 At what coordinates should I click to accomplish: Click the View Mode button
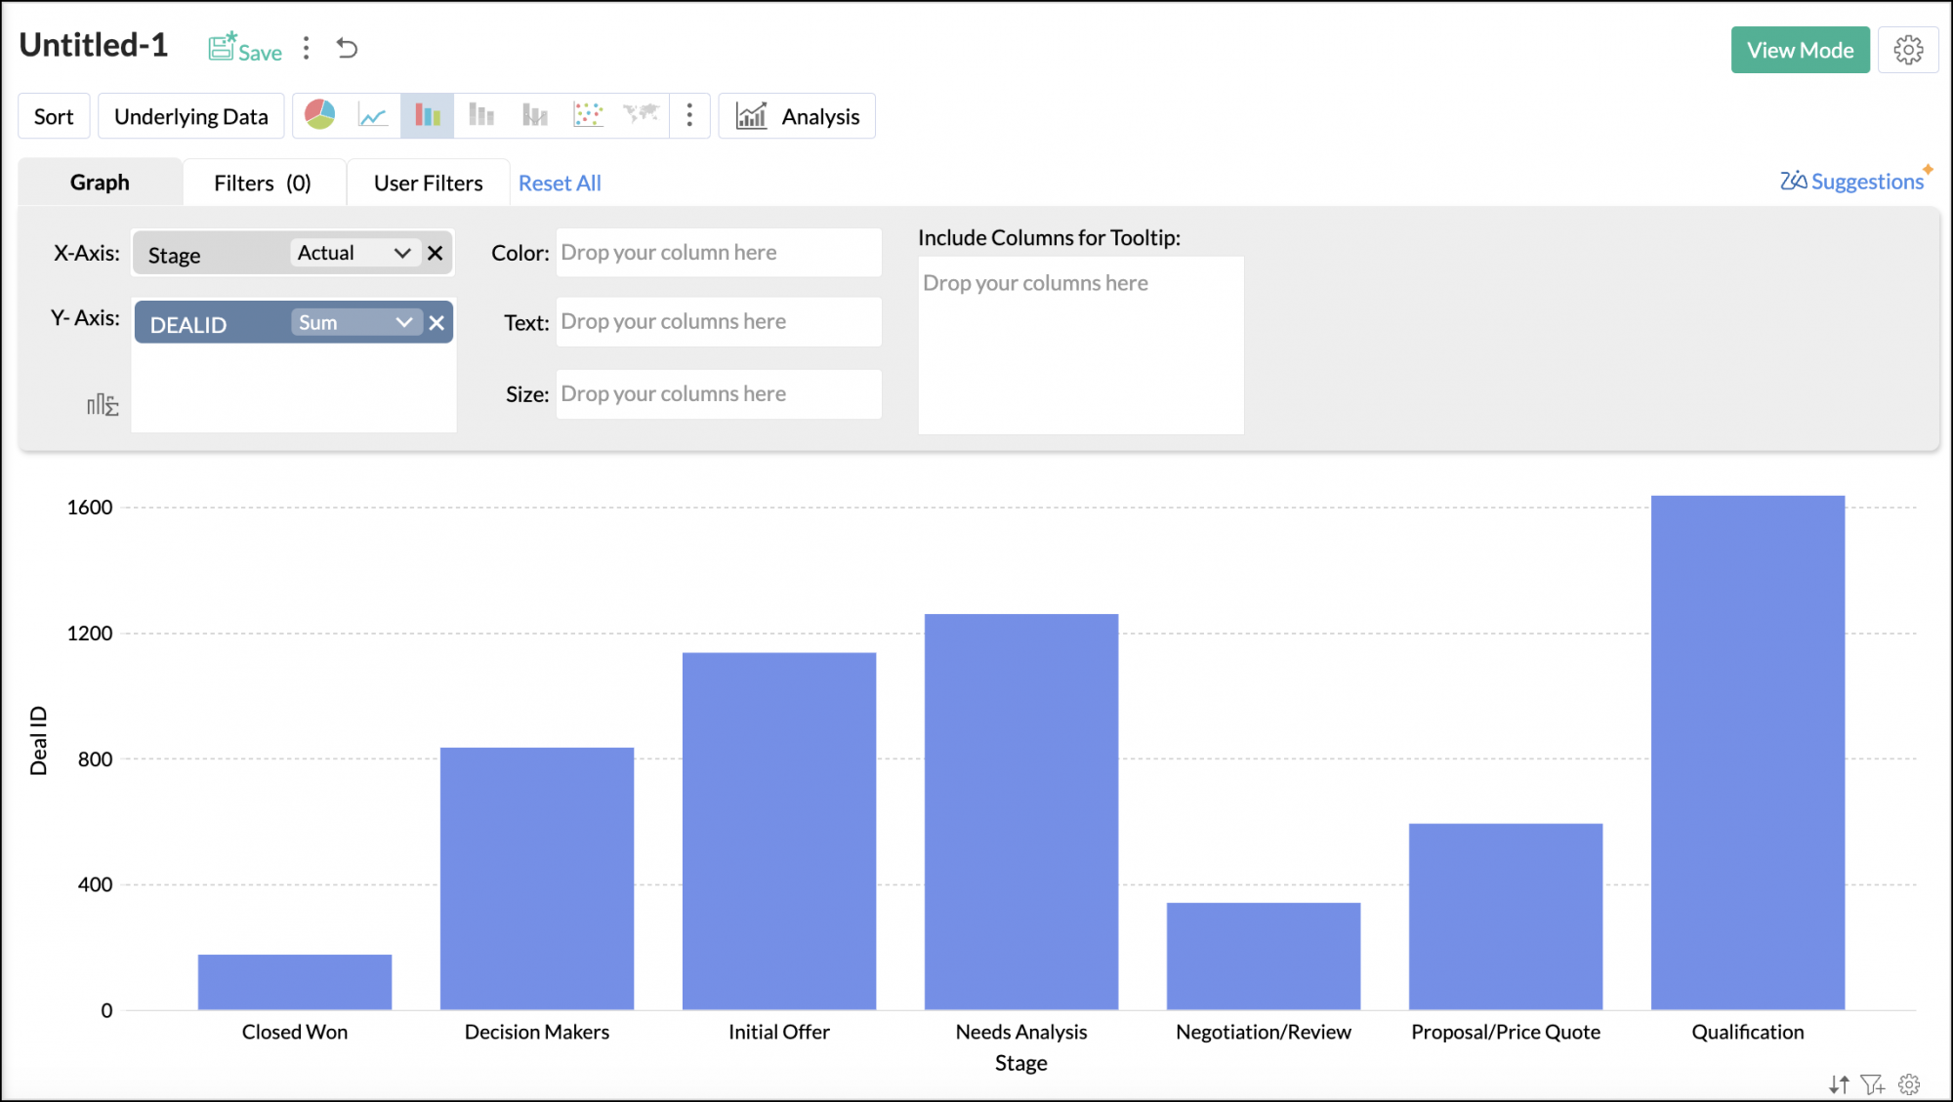[1800, 49]
